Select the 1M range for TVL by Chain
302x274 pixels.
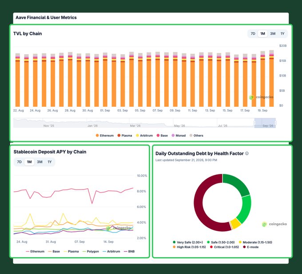pos(262,33)
